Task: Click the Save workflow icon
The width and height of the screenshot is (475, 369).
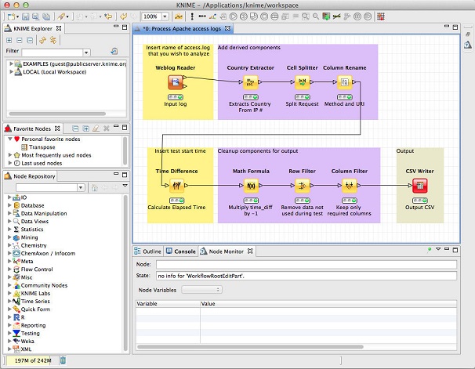Action: click(25, 16)
